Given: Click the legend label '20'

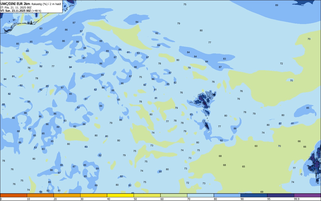Looking at the screenshot, I should pos(55,199).
